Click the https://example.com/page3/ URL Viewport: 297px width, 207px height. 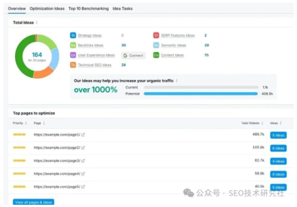57,161
